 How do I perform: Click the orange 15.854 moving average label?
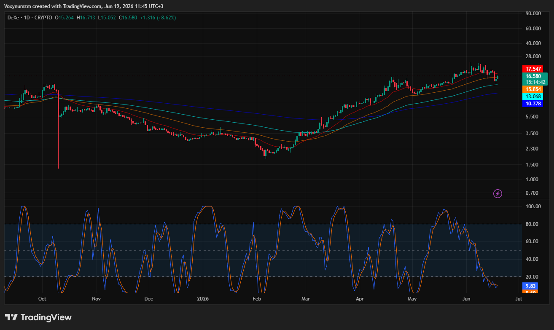coord(533,89)
